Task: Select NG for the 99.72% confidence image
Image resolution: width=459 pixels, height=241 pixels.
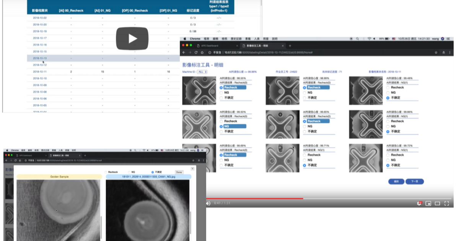Action: pyautogui.click(x=388, y=160)
